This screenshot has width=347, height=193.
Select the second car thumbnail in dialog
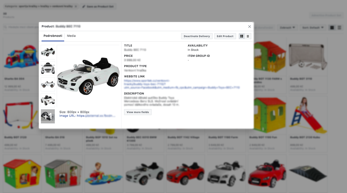[x=48, y=68]
